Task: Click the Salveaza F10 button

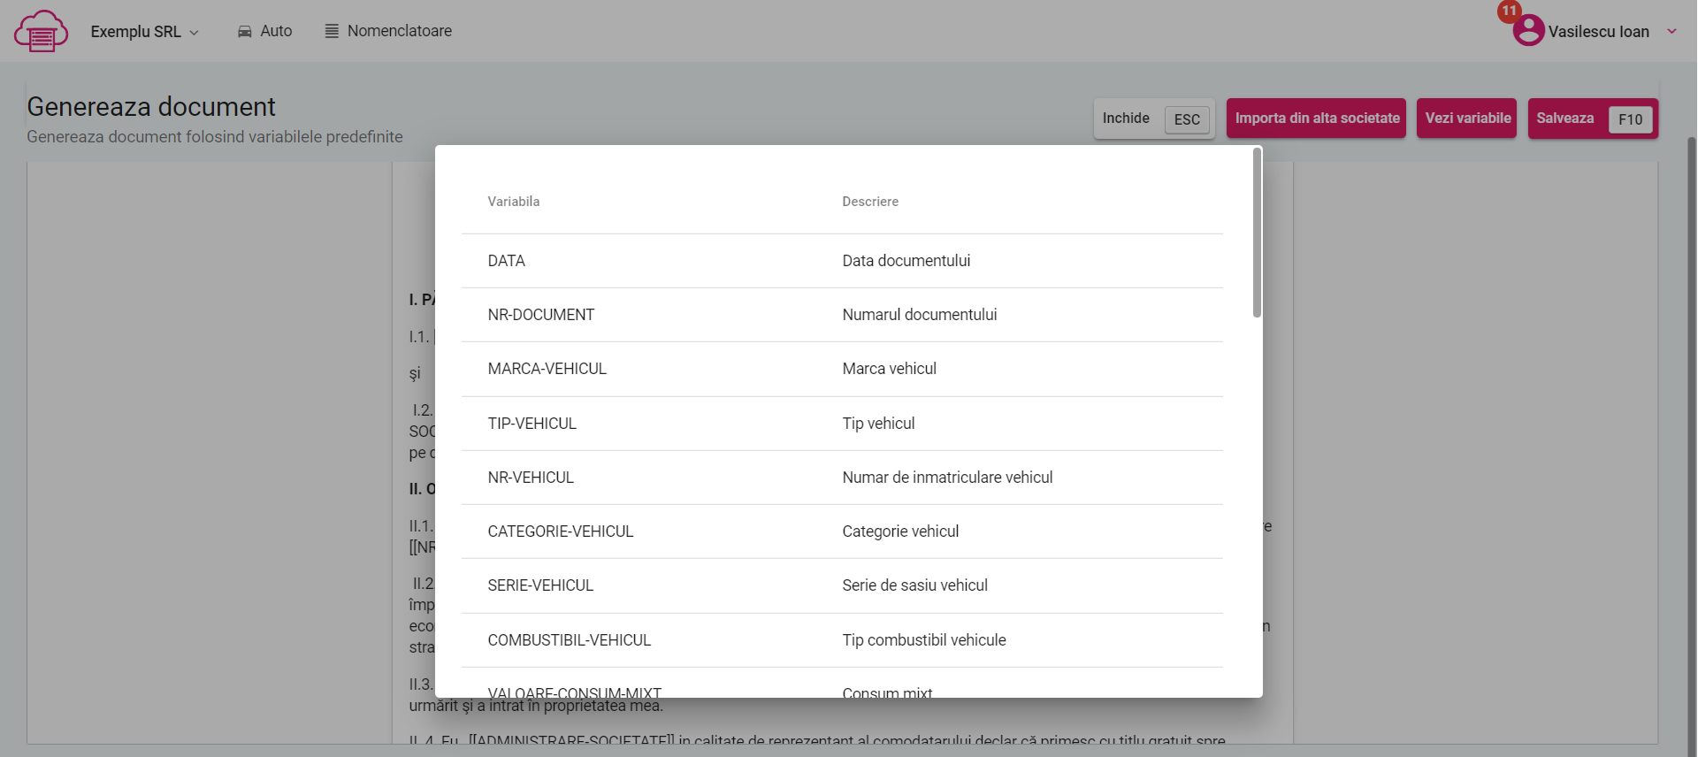Action: click(1593, 119)
